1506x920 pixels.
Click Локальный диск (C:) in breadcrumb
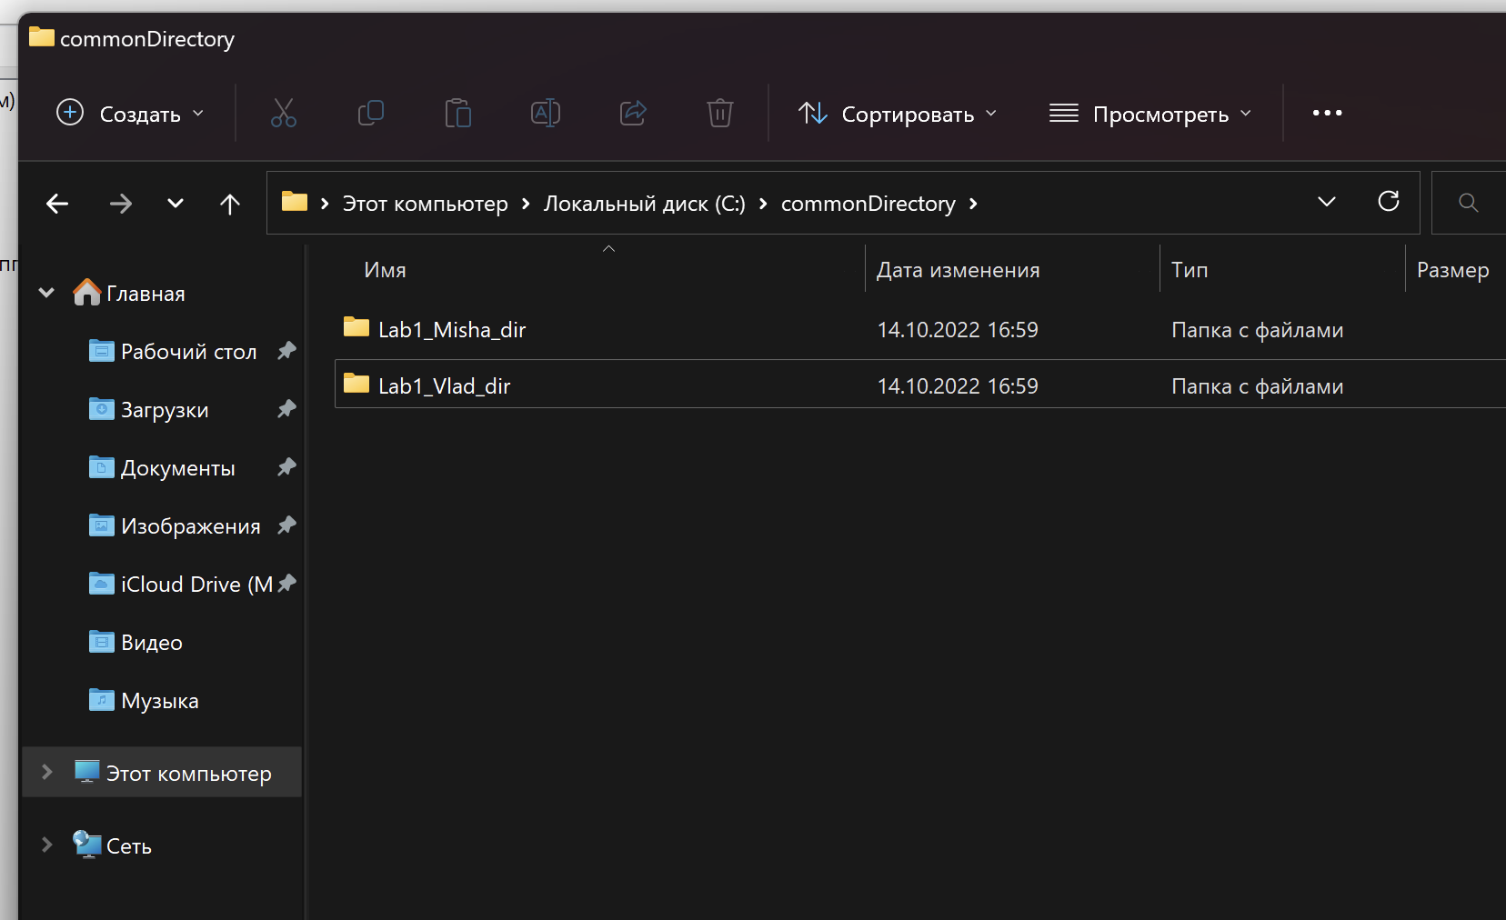click(644, 204)
